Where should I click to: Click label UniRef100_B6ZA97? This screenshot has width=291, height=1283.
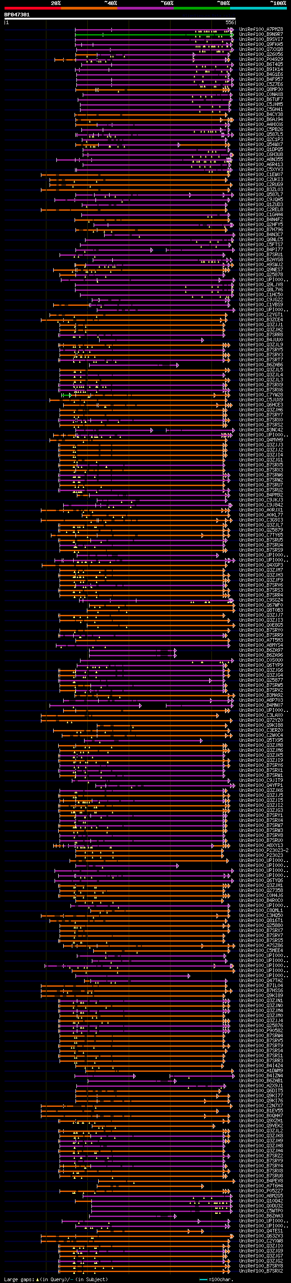261,650
